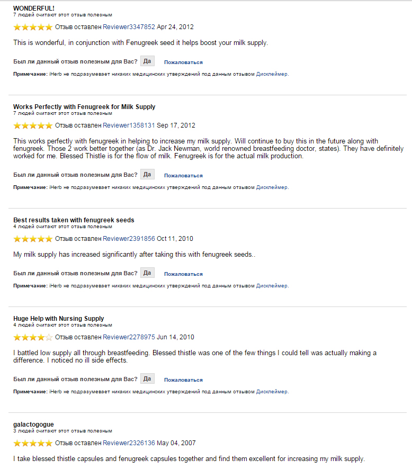
Task: Report the Huge Help with Nursing Supply review
Action: coord(183,380)
